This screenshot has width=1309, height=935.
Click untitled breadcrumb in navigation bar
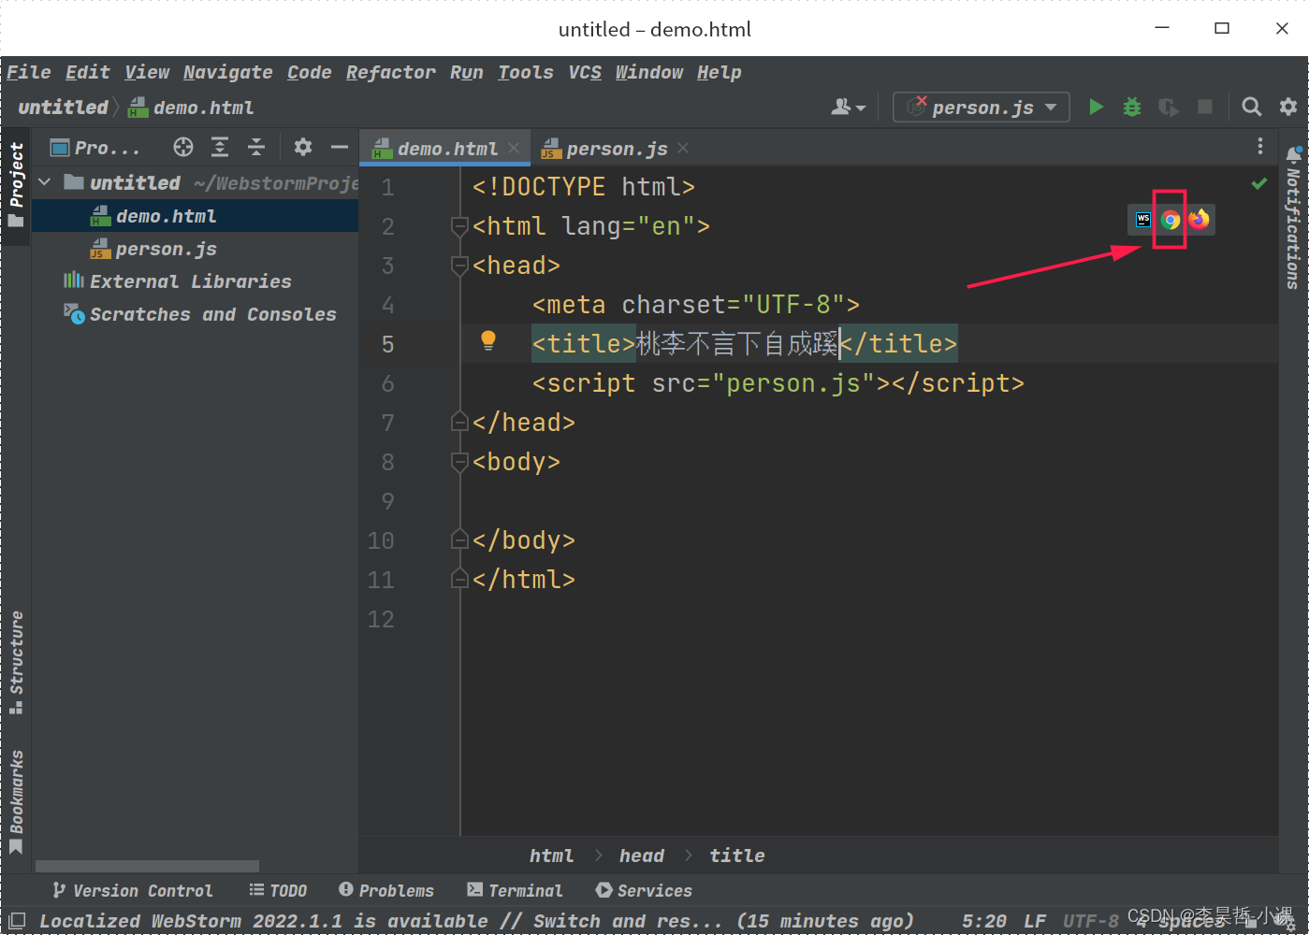coord(64,108)
